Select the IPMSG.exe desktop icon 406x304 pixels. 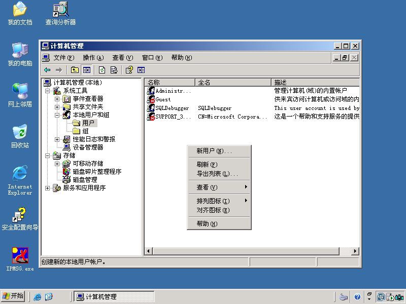pos(20,259)
